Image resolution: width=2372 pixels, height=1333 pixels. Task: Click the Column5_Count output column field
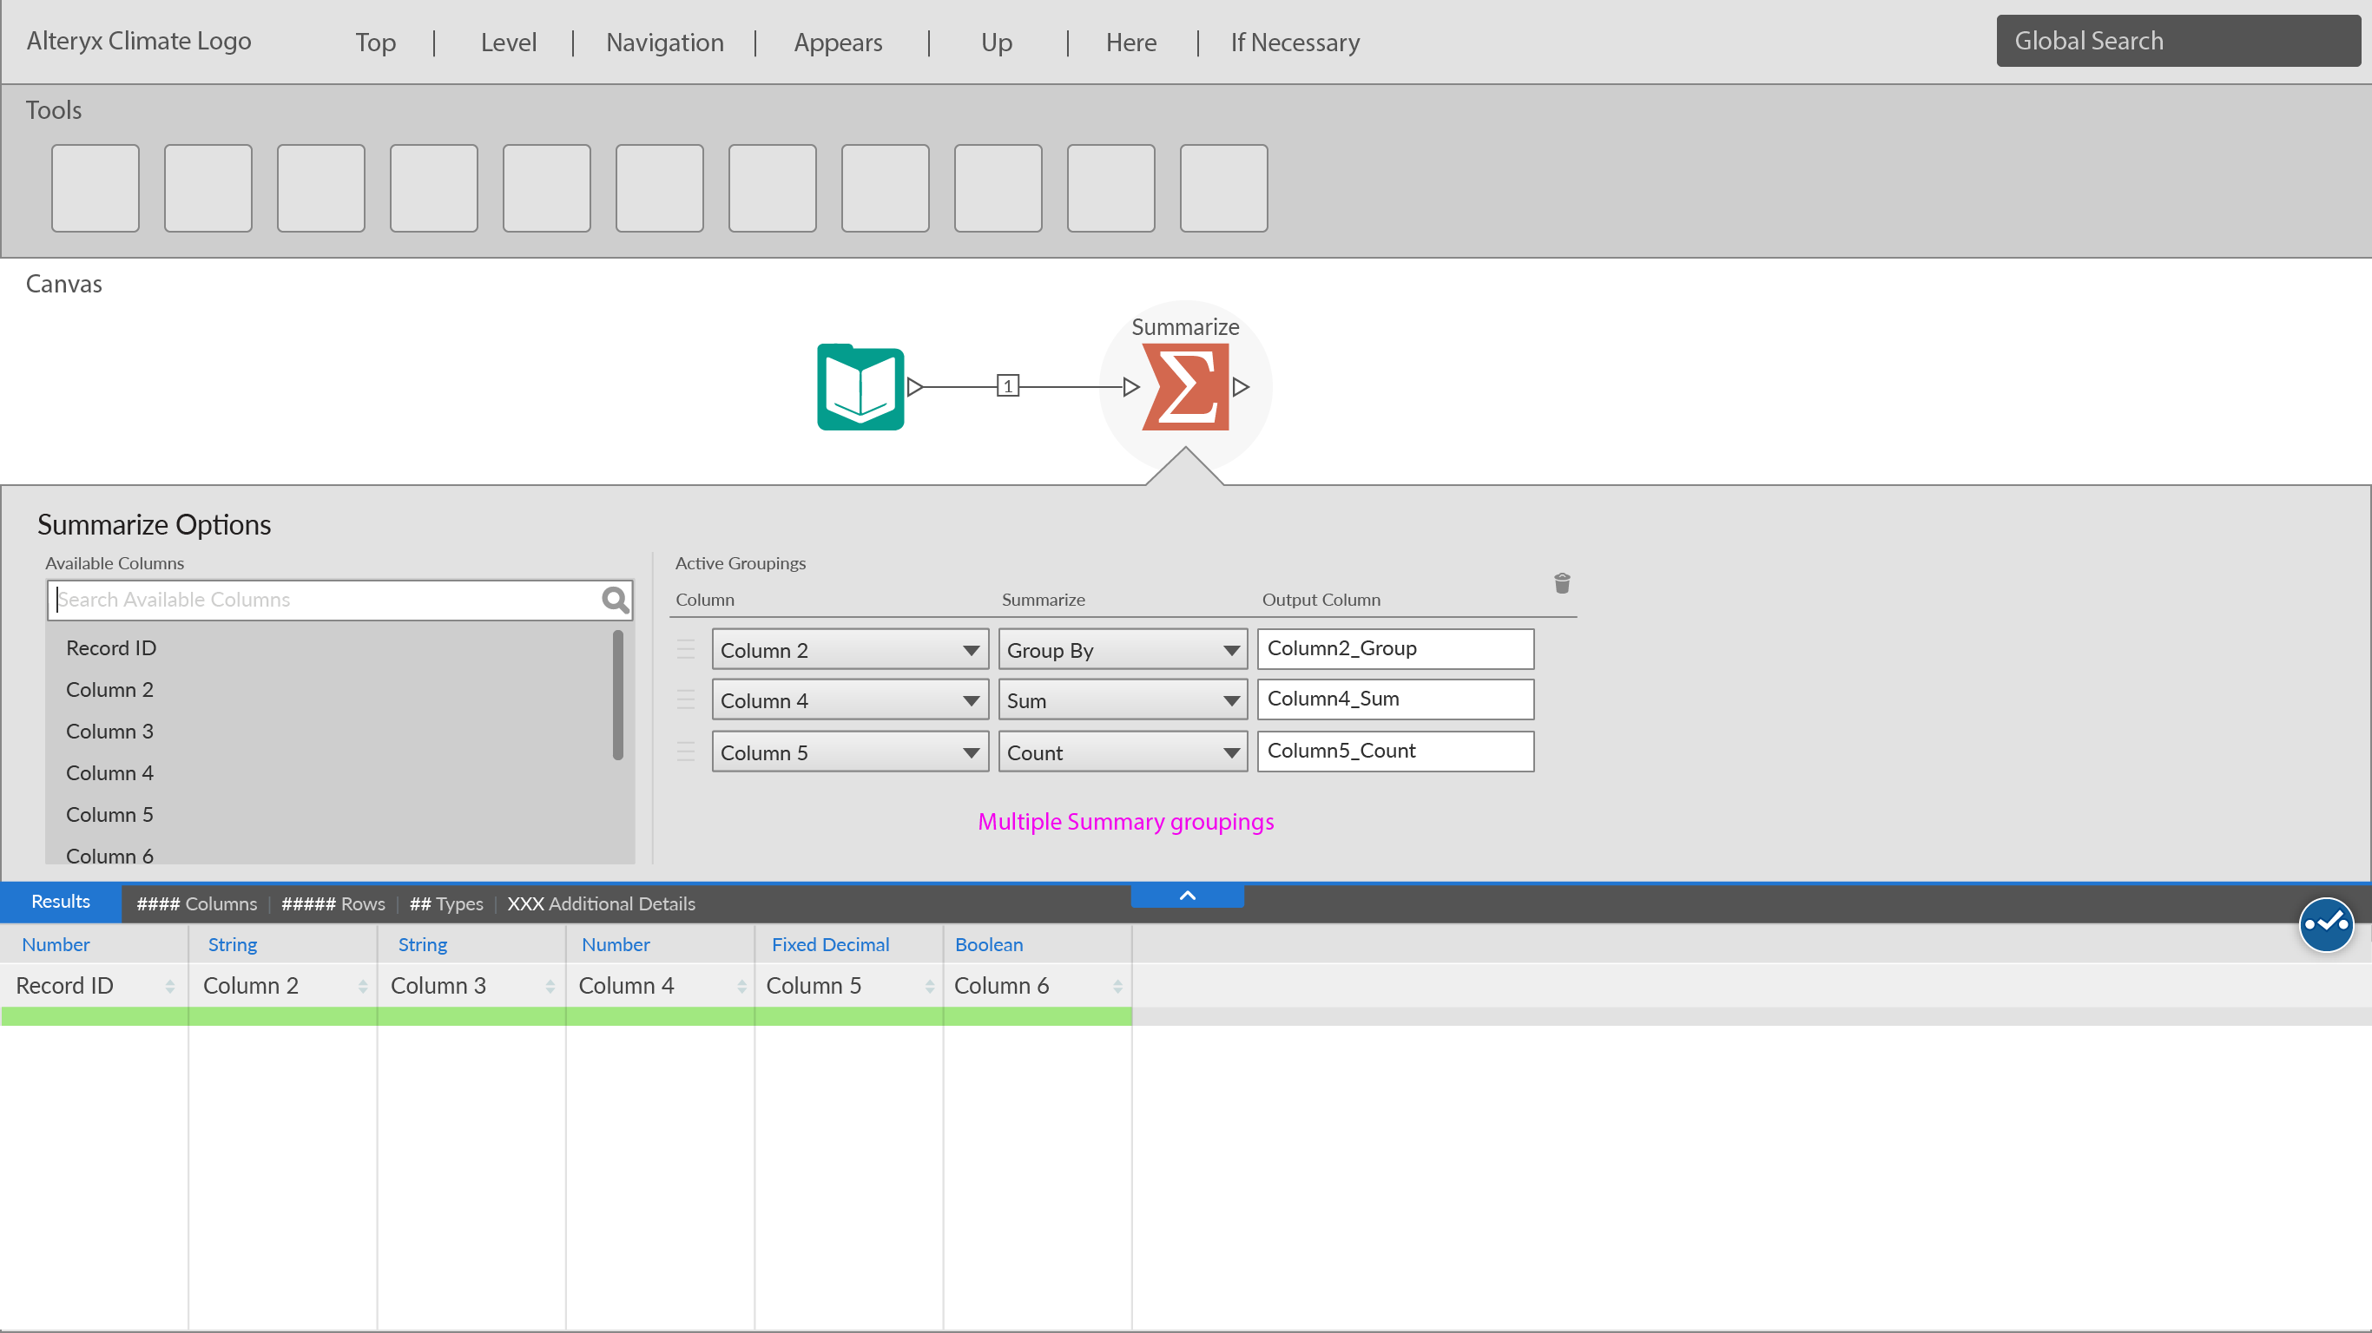[x=1394, y=752]
